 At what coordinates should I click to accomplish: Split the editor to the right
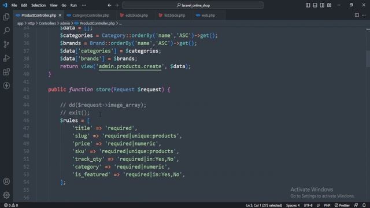pyautogui.click(x=357, y=16)
